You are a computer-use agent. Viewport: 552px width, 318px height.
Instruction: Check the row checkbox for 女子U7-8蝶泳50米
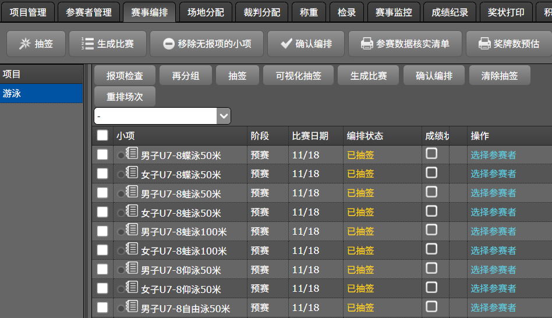[102, 174]
